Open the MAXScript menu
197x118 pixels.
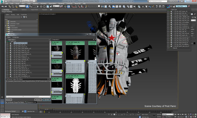(77, 4)
